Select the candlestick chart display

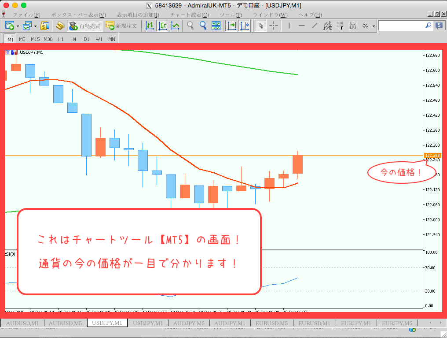[162, 26]
